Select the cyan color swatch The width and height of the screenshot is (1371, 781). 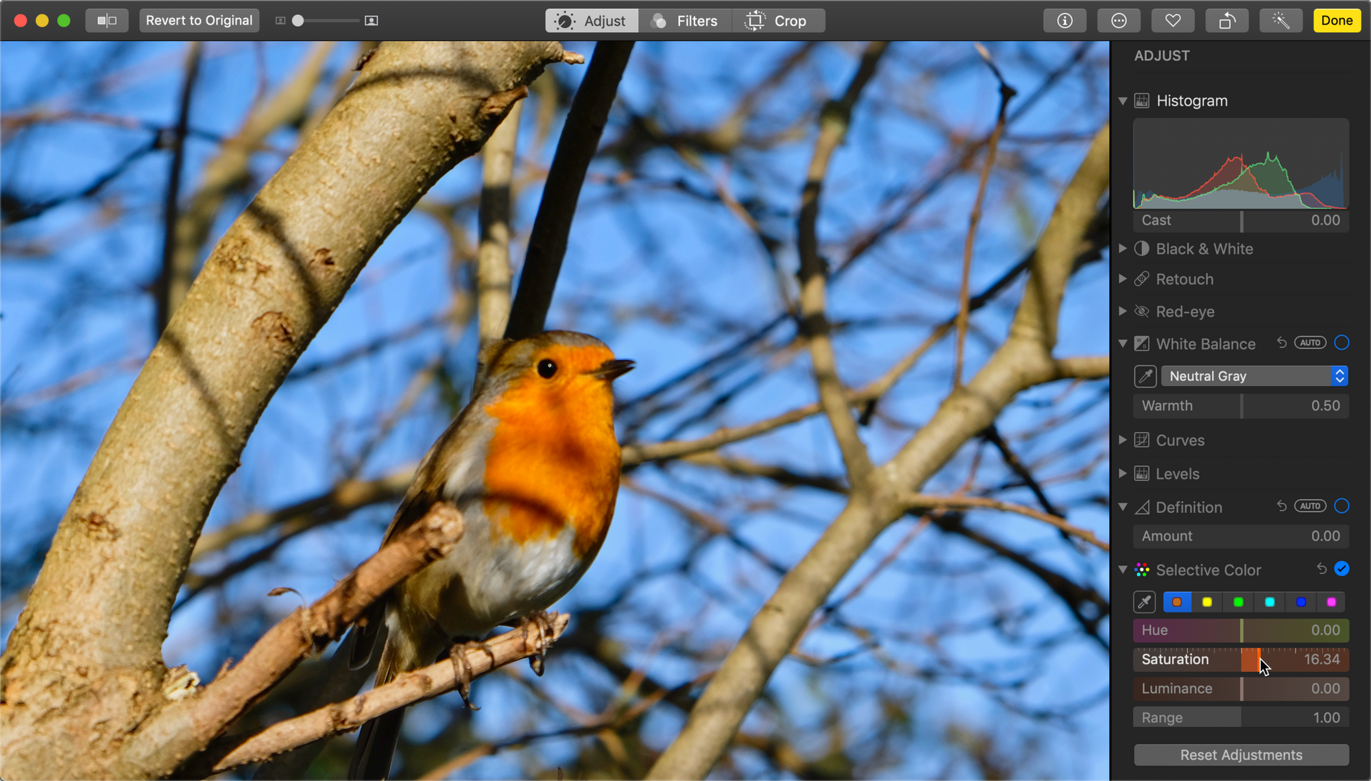click(x=1270, y=602)
